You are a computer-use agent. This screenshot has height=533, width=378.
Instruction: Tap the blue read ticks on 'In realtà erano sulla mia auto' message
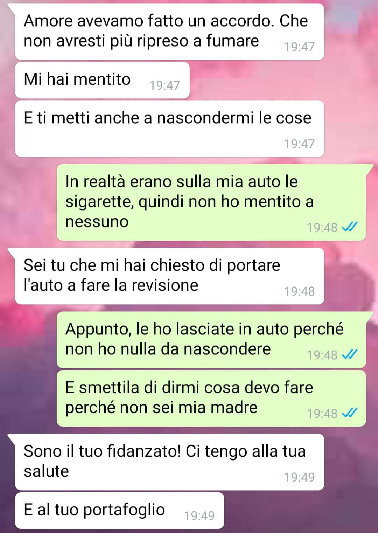click(x=349, y=227)
